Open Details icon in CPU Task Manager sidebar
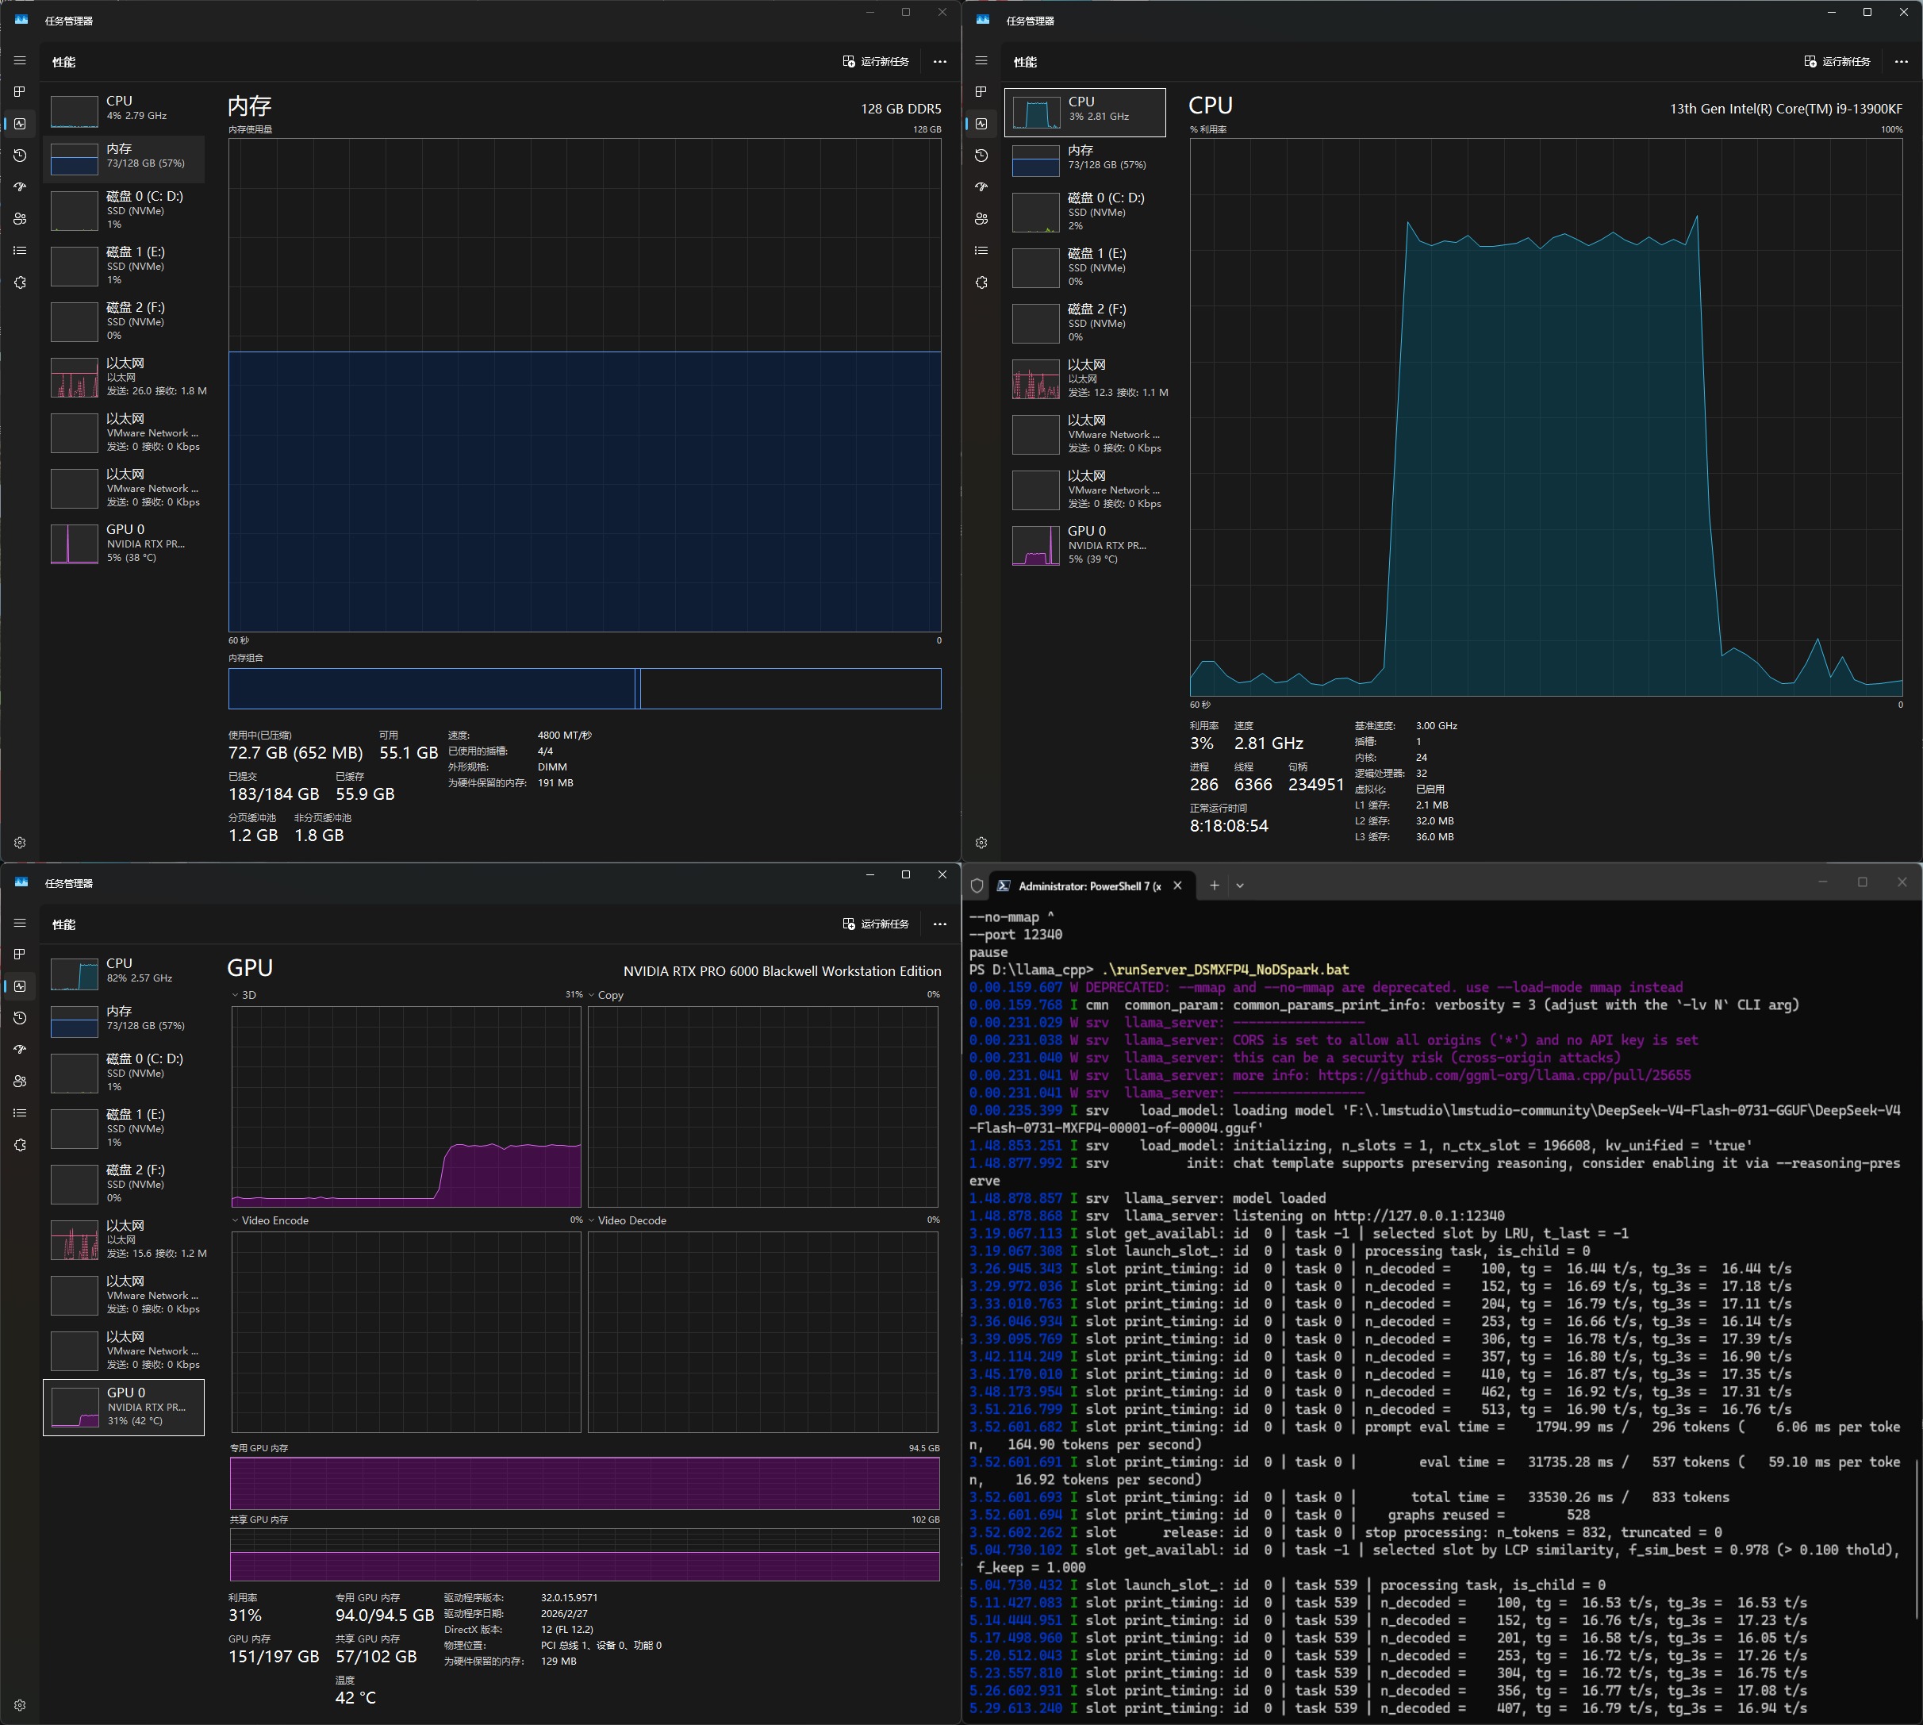The width and height of the screenshot is (1923, 1725). (981, 250)
